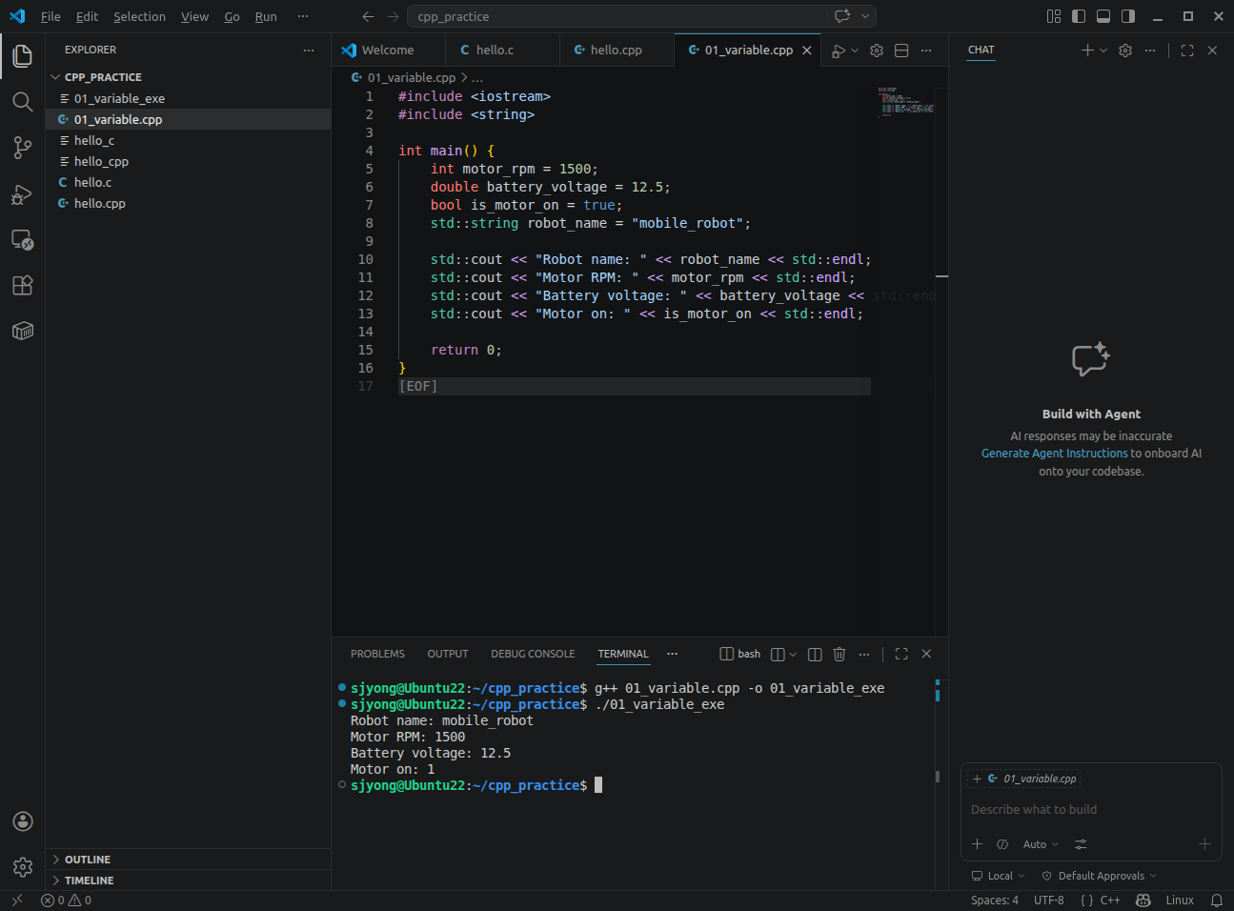Add context with the chat input plus icon

pos(977,844)
